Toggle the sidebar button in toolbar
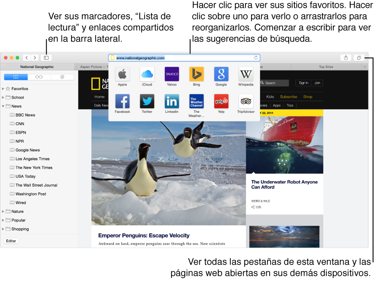This screenshot has height=281, width=374. point(46,57)
